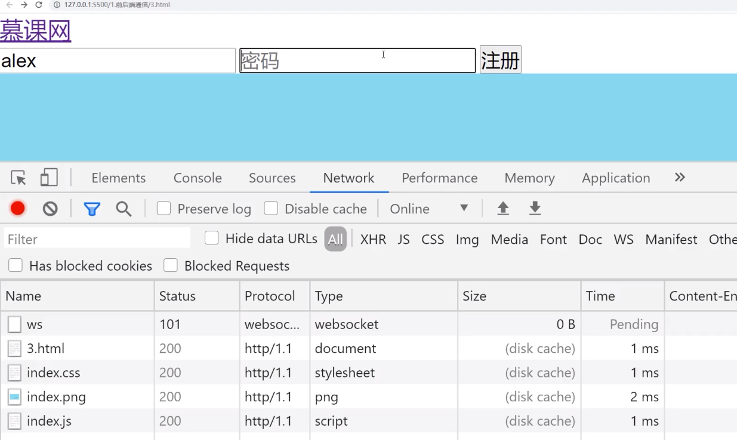This screenshot has width=737, height=440.
Task: Focus the 密码 password field
Action: coord(357,60)
